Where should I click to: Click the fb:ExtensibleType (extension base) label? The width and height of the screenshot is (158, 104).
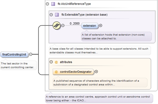[x=85, y=15]
